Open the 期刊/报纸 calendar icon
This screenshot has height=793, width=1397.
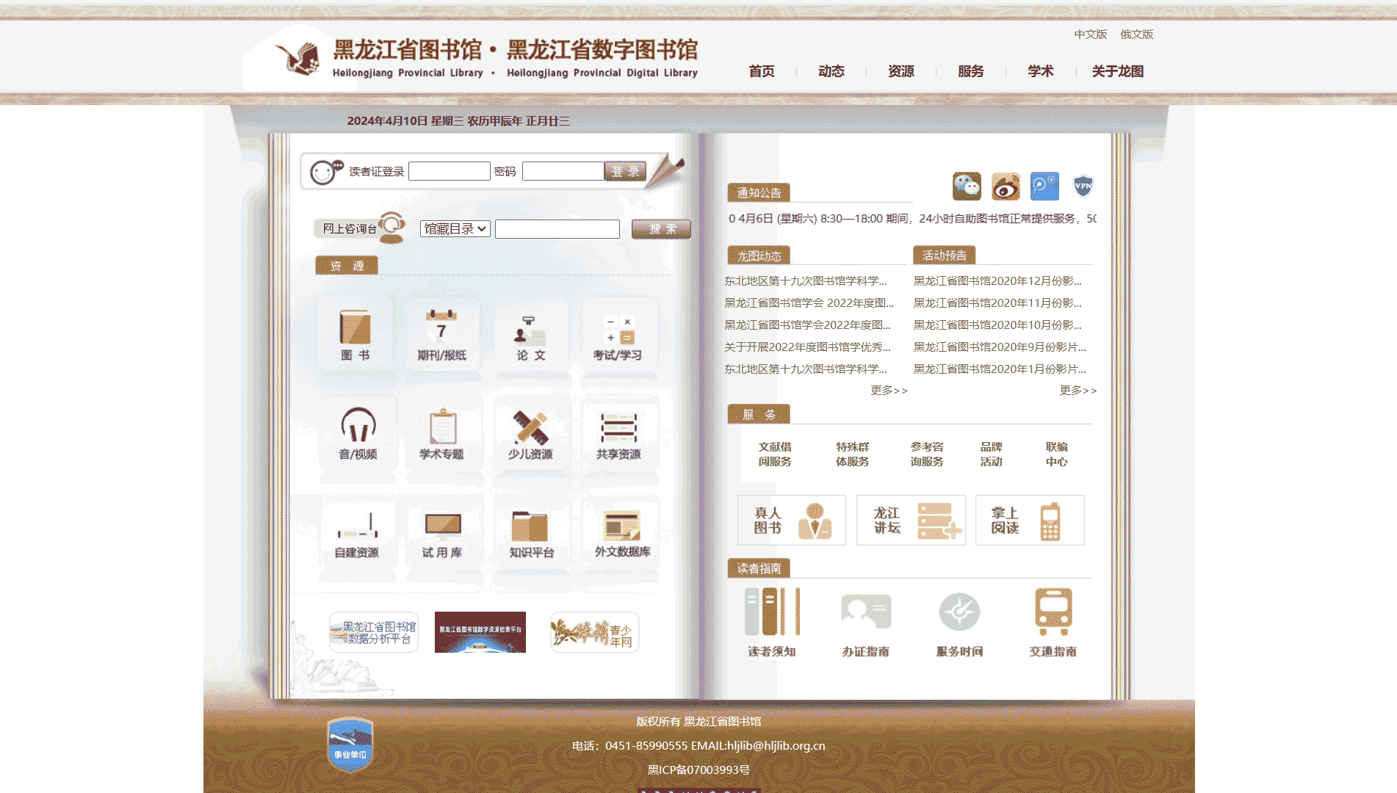click(441, 335)
